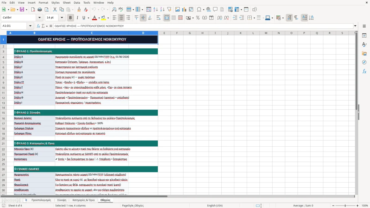The image size is (370, 208).
Task: Switch to the Προϋπολογισμός sheet tab
Action: pos(41,200)
